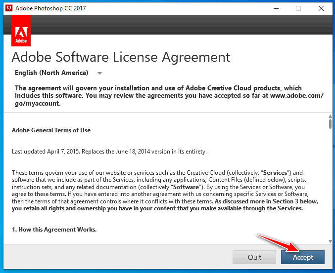The width and height of the screenshot is (335, 273).
Task: Click the greyed-out maximize window icon
Action: (x=298, y=8)
